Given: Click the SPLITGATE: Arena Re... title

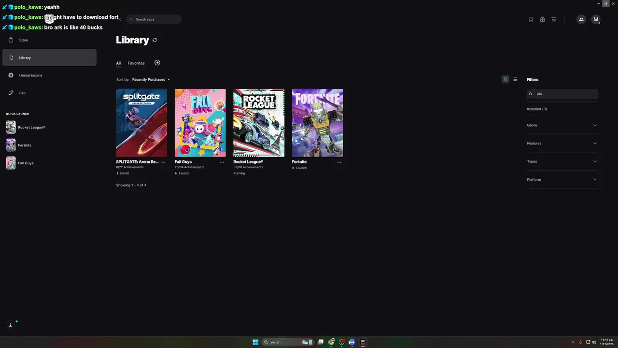Looking at the screenshot, I should (x=137, y=162).
